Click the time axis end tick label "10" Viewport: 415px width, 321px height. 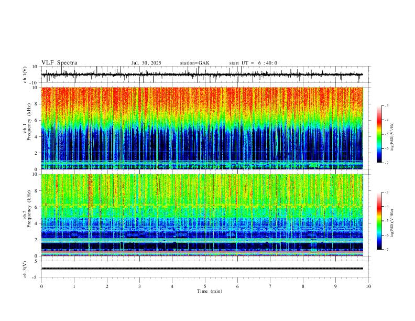368,286
